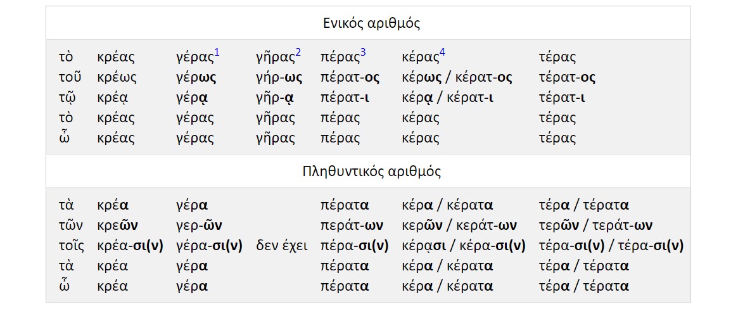The width and height of the screenshot is (738, 316).
Task: Click the genitive form κρέως
Action: pyautogui.click(x=117, y=78)
